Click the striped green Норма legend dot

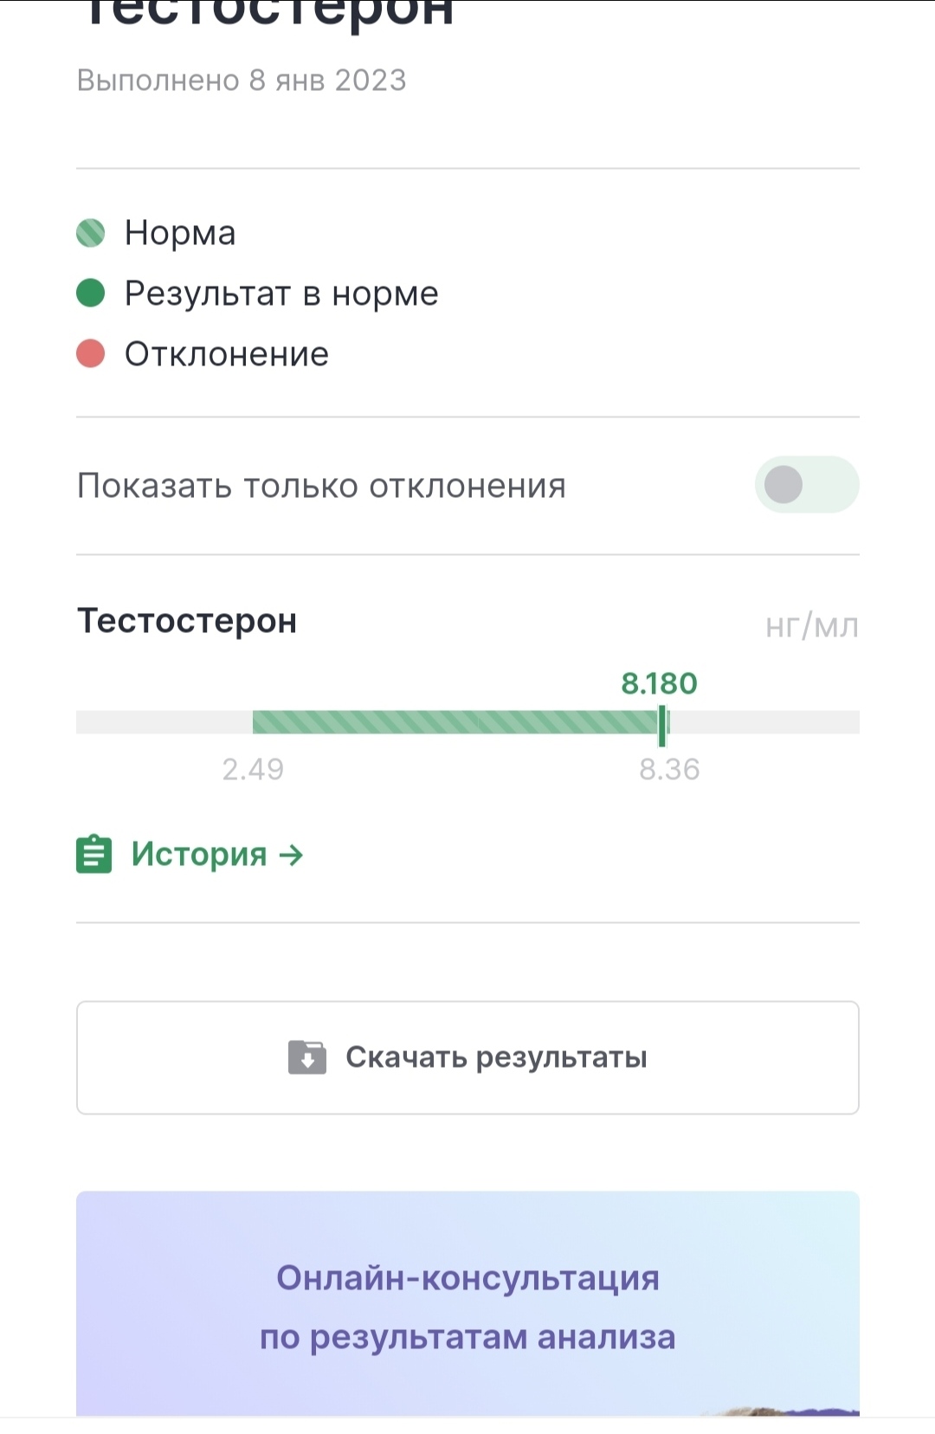pos(91,233)
